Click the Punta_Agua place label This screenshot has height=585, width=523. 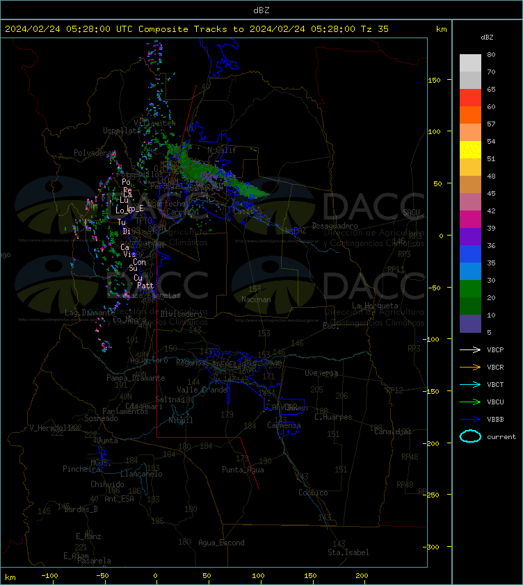(x=243, y=470)
